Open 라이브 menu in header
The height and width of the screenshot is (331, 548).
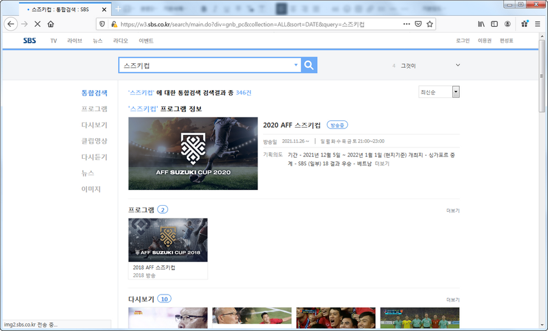[x=75, y=41]
